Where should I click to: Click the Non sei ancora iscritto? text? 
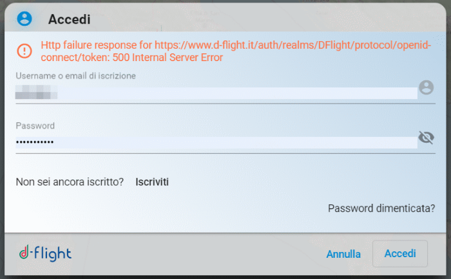click(70, 182)
